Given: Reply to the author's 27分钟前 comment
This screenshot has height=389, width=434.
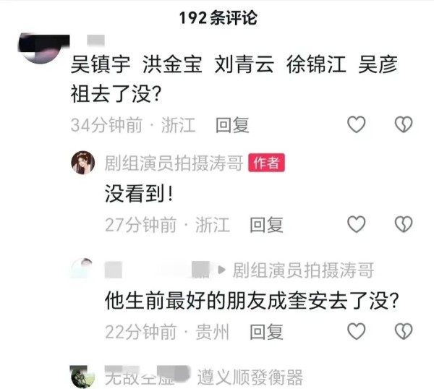Looking at the screenshot, I should [x=266, y=225].
